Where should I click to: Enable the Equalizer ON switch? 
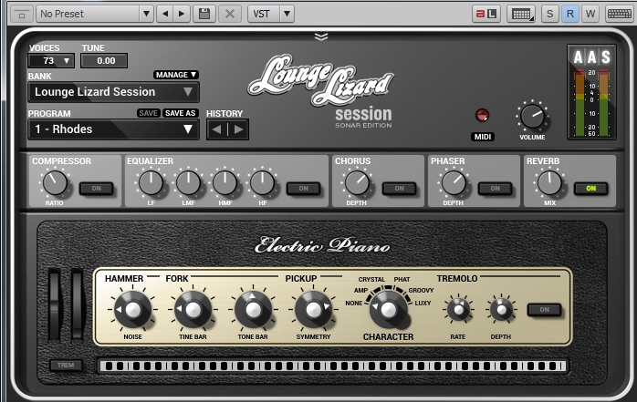pos(304,189)
